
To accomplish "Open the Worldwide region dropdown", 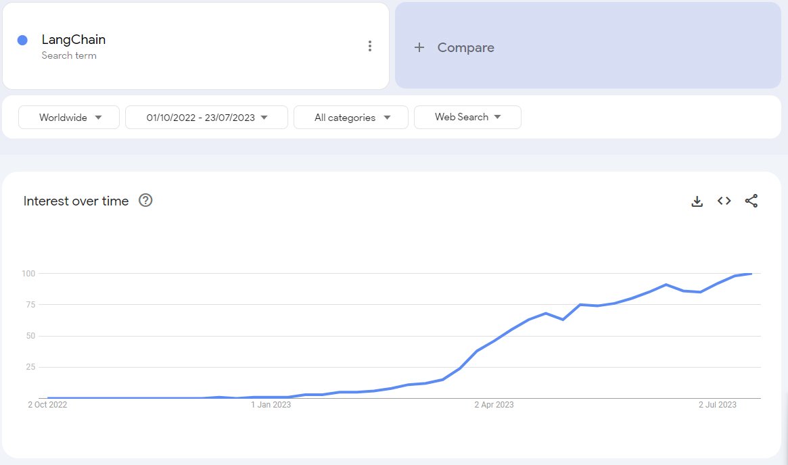I will pos(69,118).
